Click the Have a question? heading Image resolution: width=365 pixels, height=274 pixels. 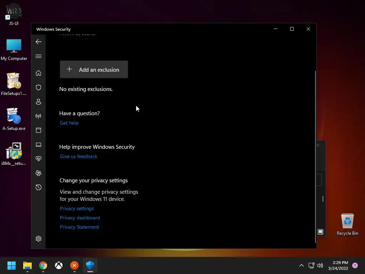click(x=79, y=113)
